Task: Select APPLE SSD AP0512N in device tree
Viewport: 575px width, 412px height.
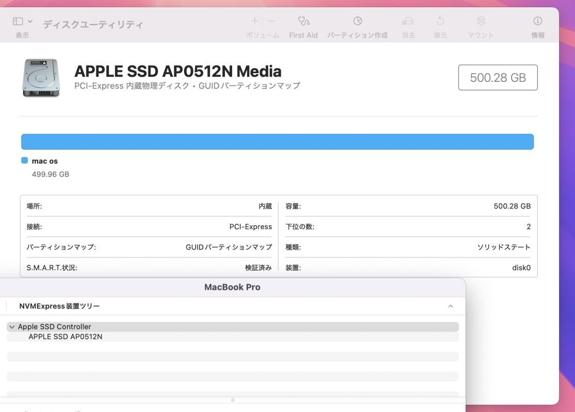Action: pos(65,337)
